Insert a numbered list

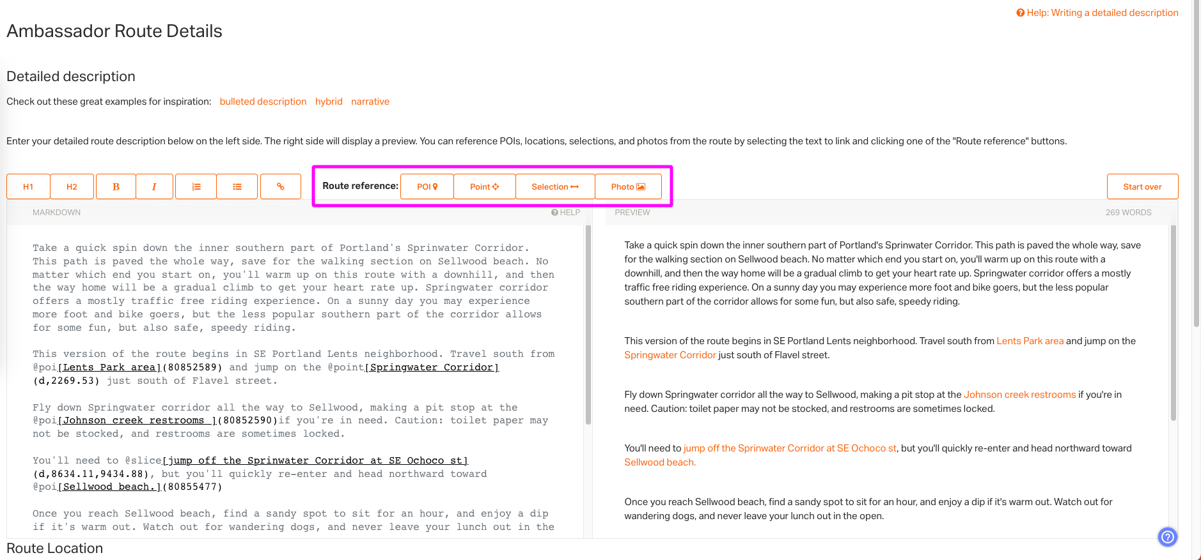(196, 186)
